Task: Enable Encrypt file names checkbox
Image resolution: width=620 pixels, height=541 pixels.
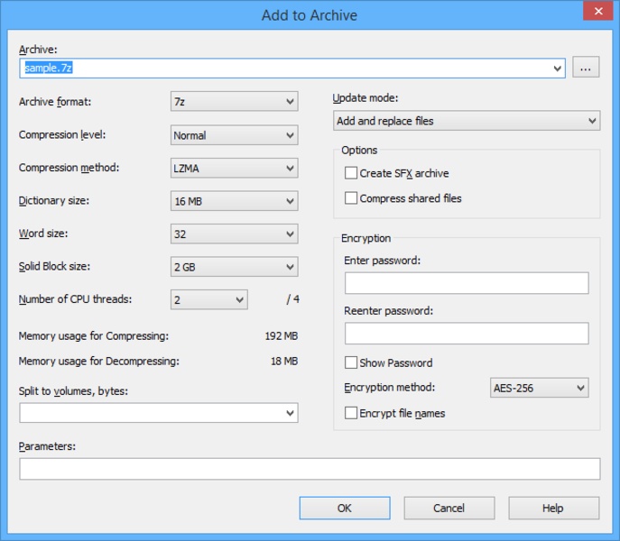Action: click(351, 413)
